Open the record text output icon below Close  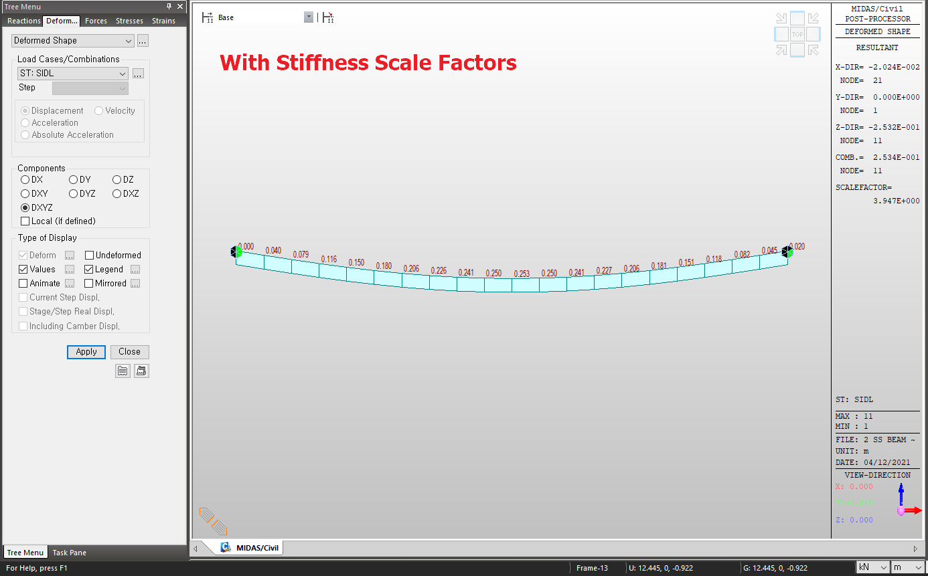(x=123, y=370)
